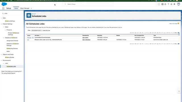Open Schema Settings in sidebar

[x=10, y=21]
